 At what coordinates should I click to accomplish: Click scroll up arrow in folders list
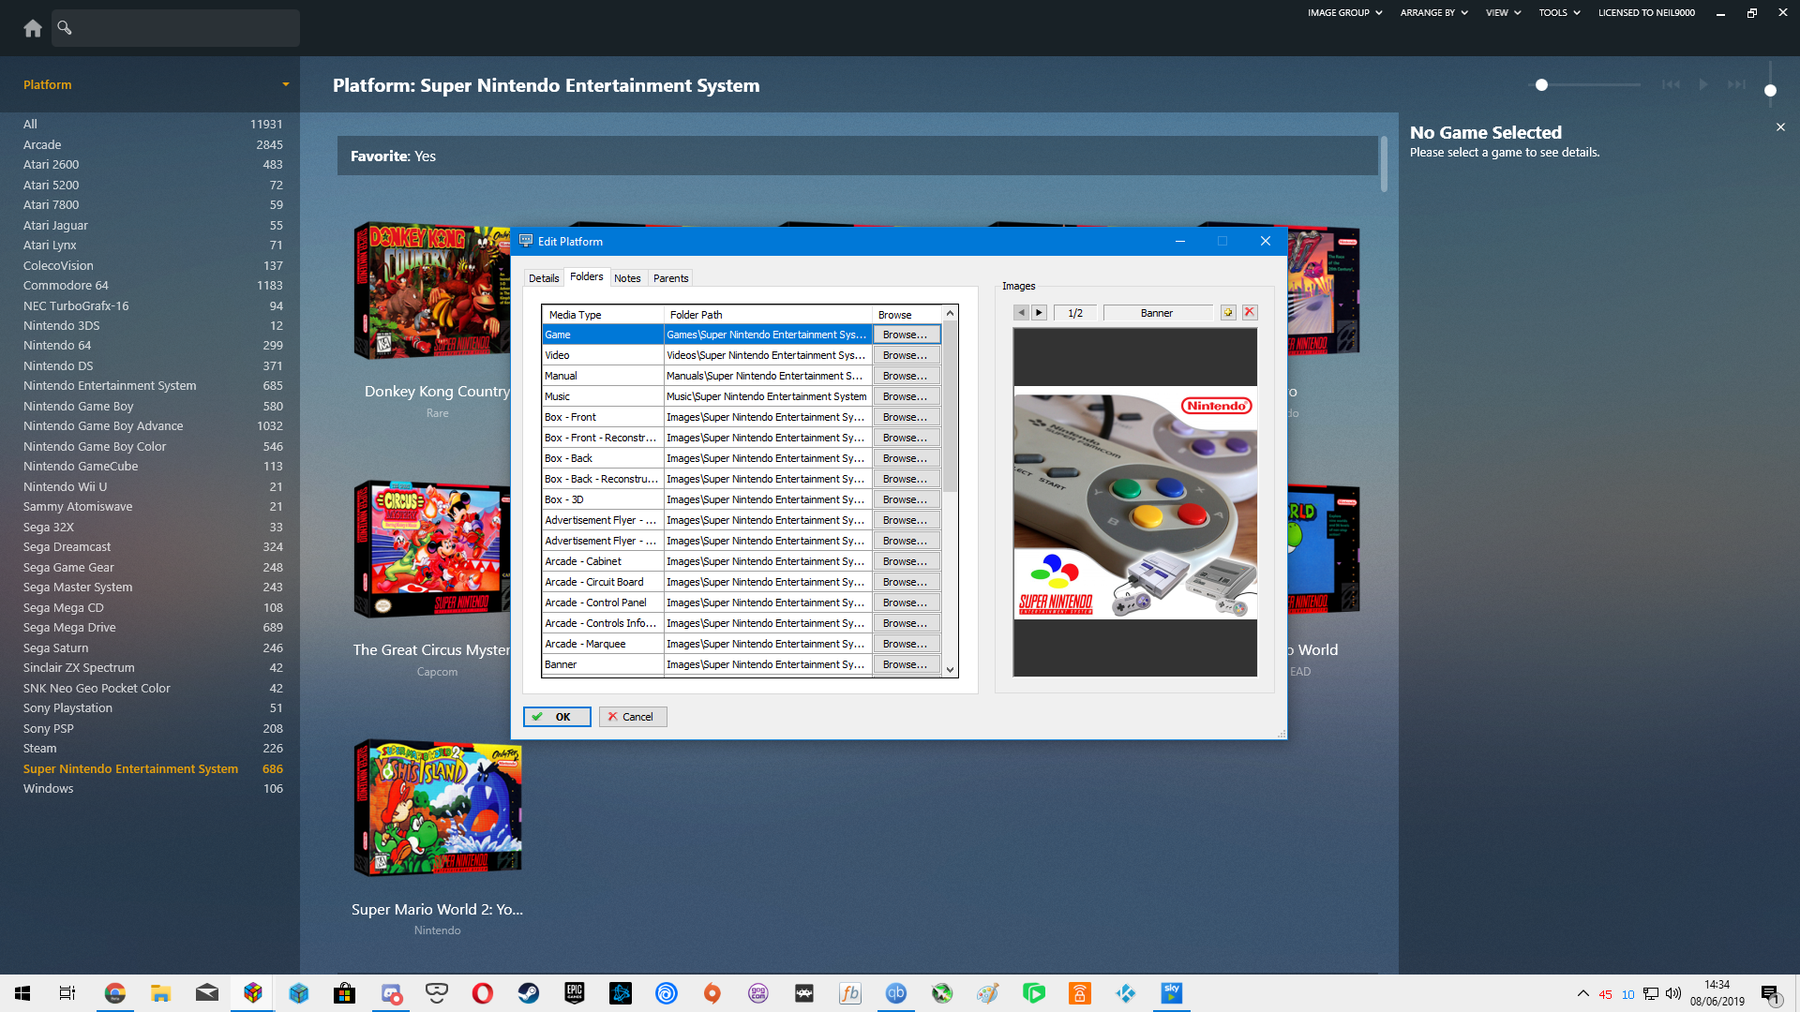point(950,314)
